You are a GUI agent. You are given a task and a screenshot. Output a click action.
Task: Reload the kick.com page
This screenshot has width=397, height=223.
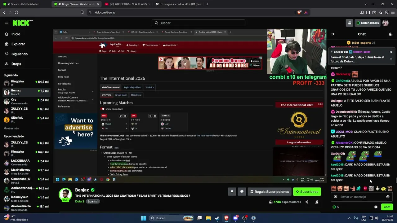(16, 12)
